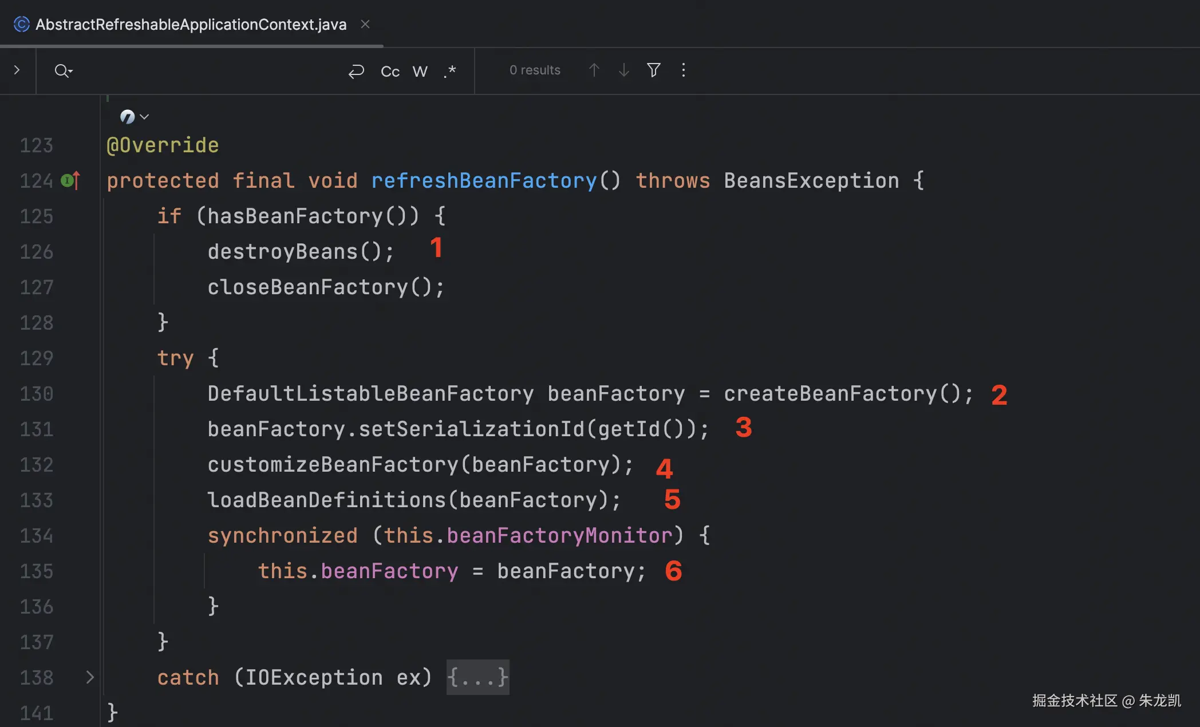Screen dimensions: 1200x727
Task: Click line number 130 in the gutter
Action: 37,394
